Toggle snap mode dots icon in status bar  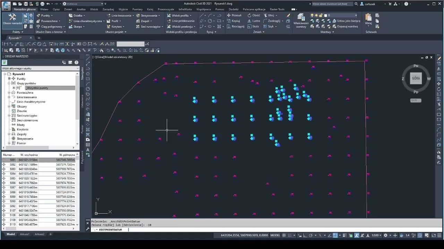(290, 235)
